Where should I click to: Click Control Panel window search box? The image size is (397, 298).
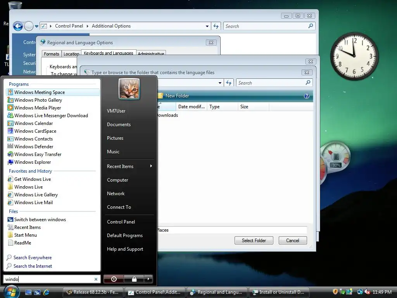coord(269,26)
